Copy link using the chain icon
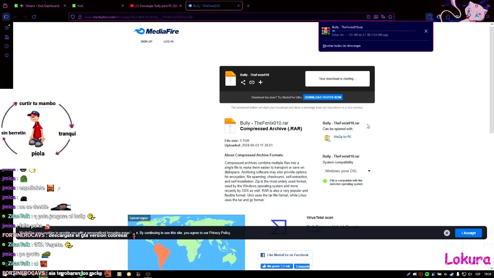The height and width of the screenshot is (278, 494). coord(252,82)
